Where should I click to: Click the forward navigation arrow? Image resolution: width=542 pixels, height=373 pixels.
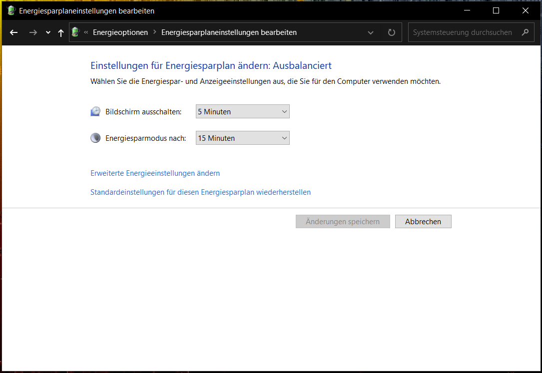pyautogui.click(x=33, y=32)
